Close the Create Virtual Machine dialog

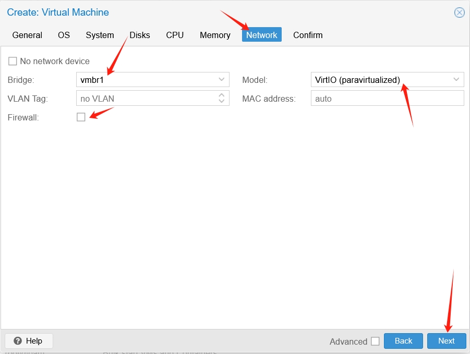point(459,13)
